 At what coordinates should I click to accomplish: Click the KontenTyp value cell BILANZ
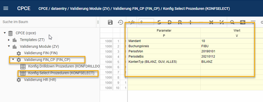[232, 62]
